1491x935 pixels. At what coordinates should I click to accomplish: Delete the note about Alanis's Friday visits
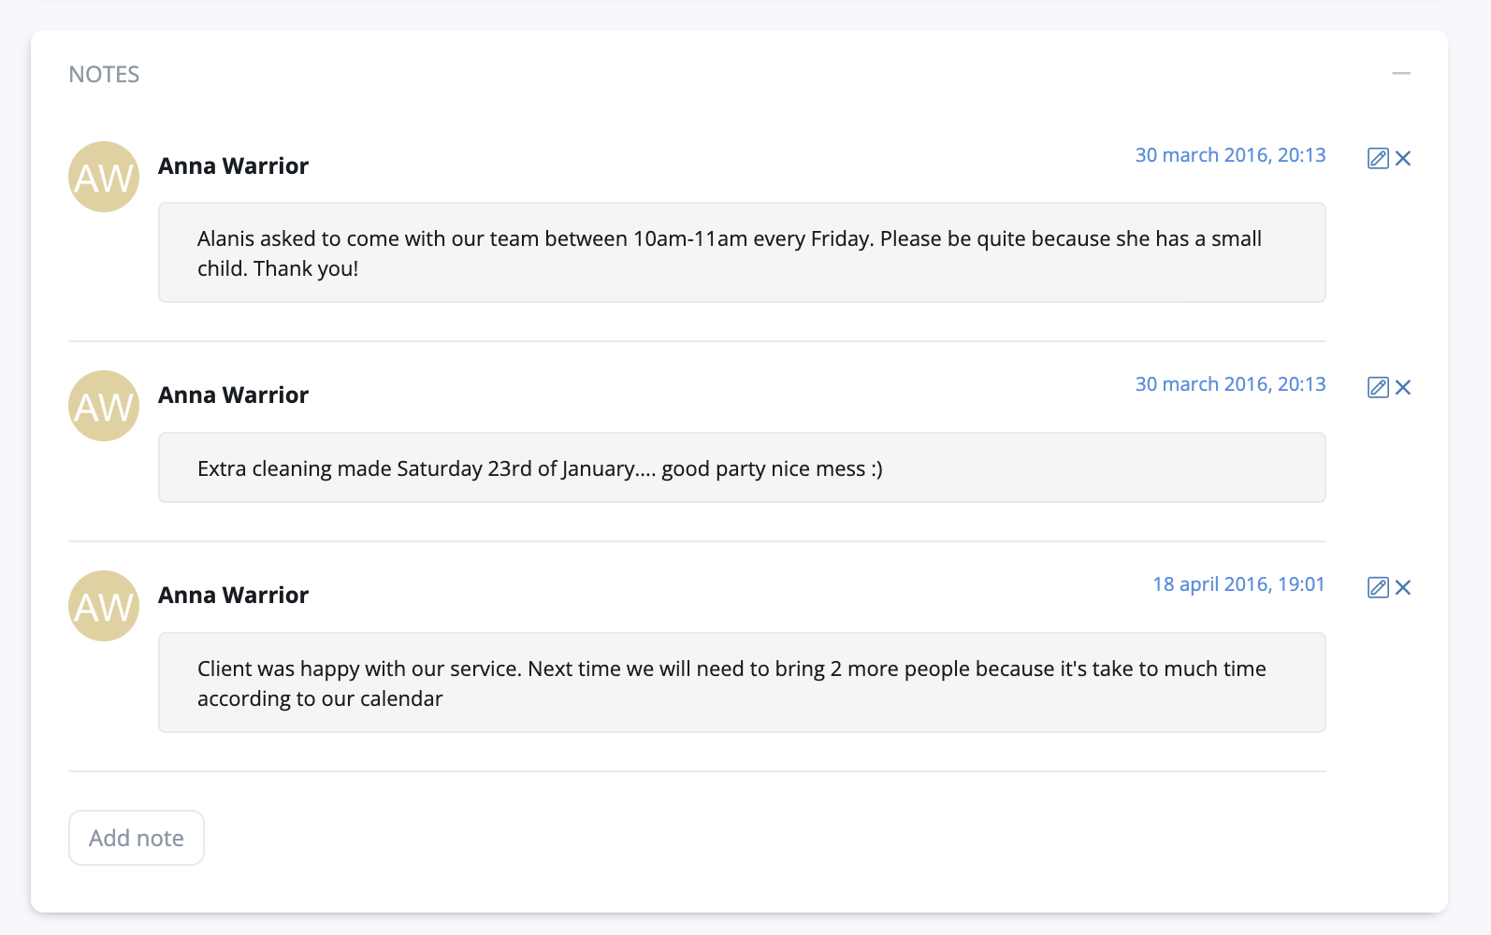click(1403, 158)
